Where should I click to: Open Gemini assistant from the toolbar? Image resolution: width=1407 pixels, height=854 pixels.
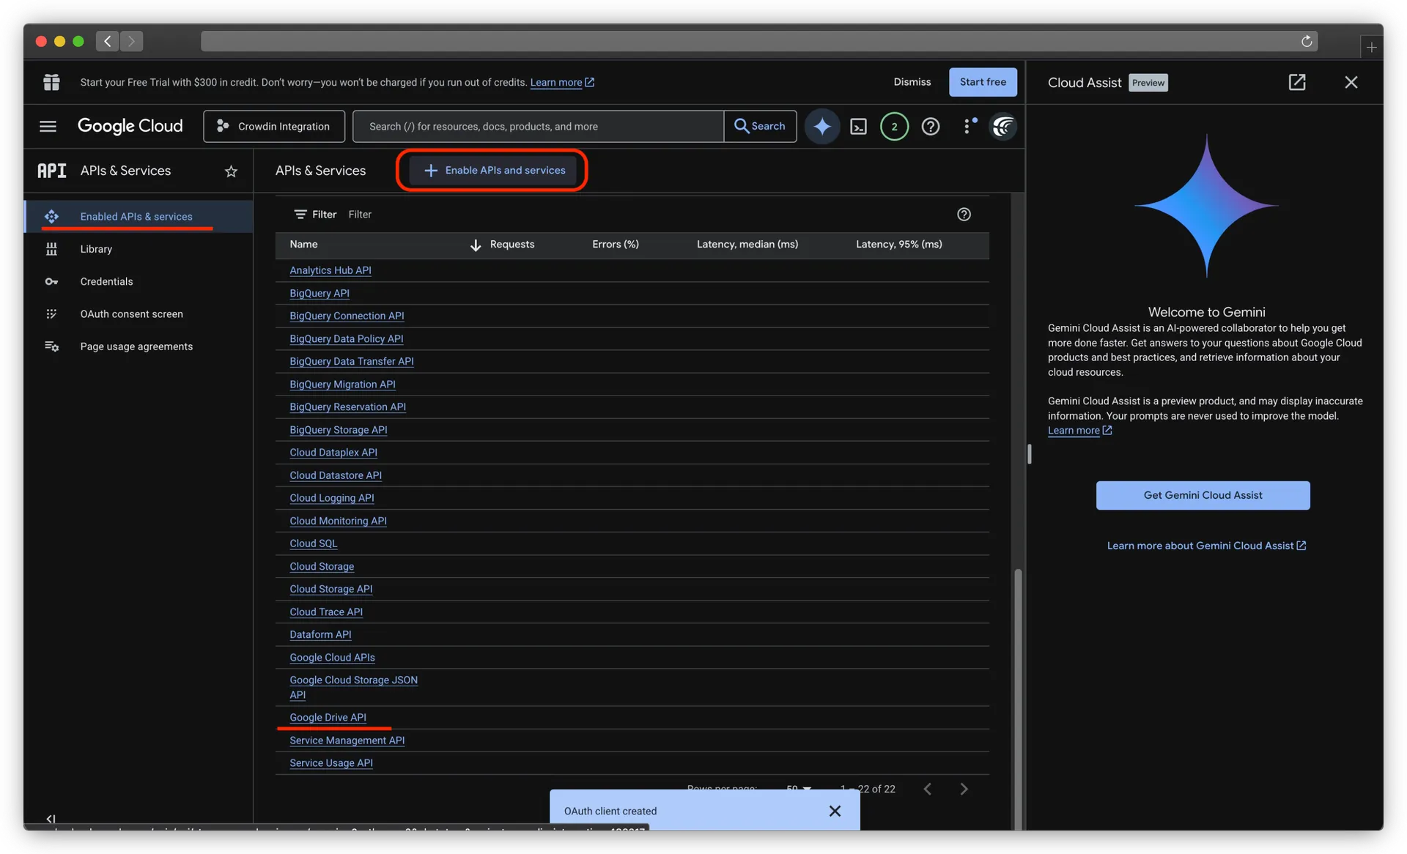point(821,126)
